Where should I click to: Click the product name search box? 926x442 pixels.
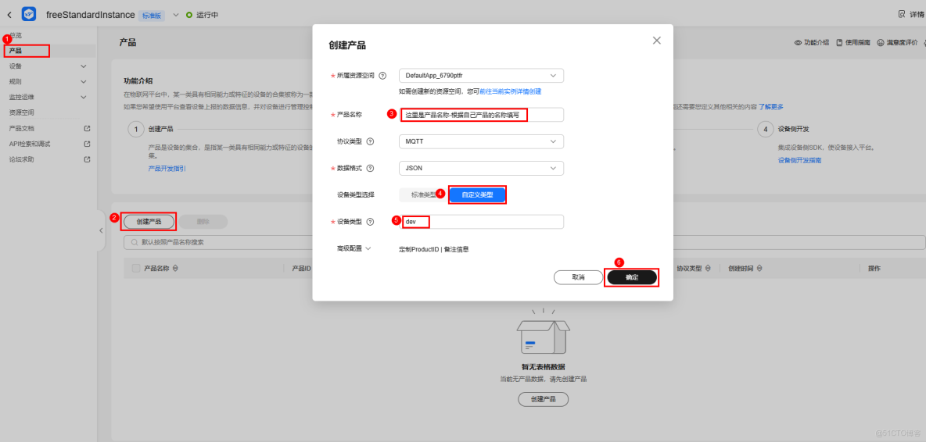pos(523,242)
